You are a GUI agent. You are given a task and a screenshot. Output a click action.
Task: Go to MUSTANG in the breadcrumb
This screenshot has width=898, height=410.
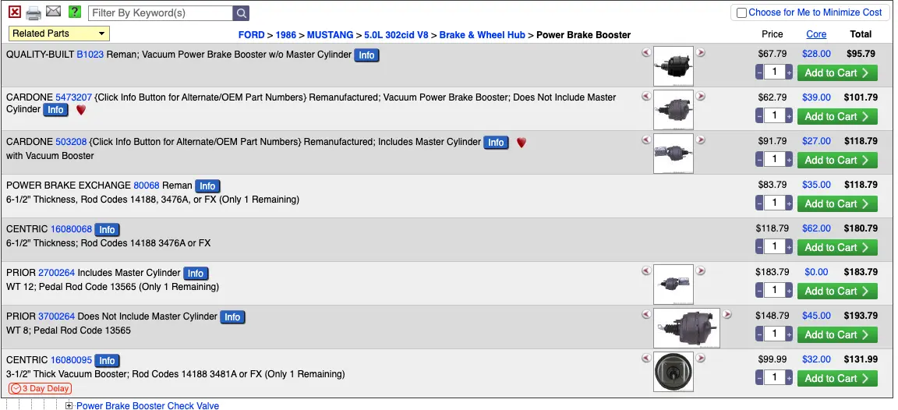point(330,35)
